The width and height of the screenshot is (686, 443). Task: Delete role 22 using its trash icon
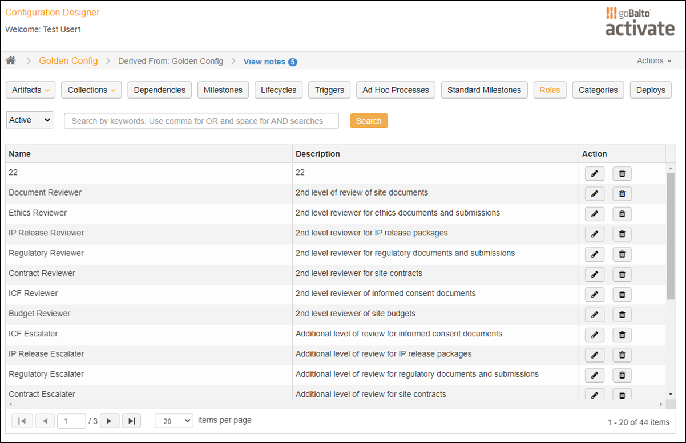(622, 174)
